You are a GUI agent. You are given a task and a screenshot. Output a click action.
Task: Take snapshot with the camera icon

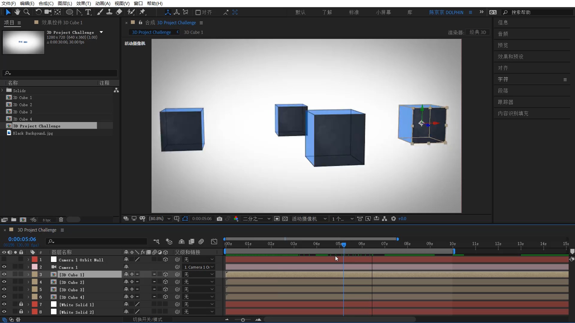pyautogui.click(x=220, y=219)
